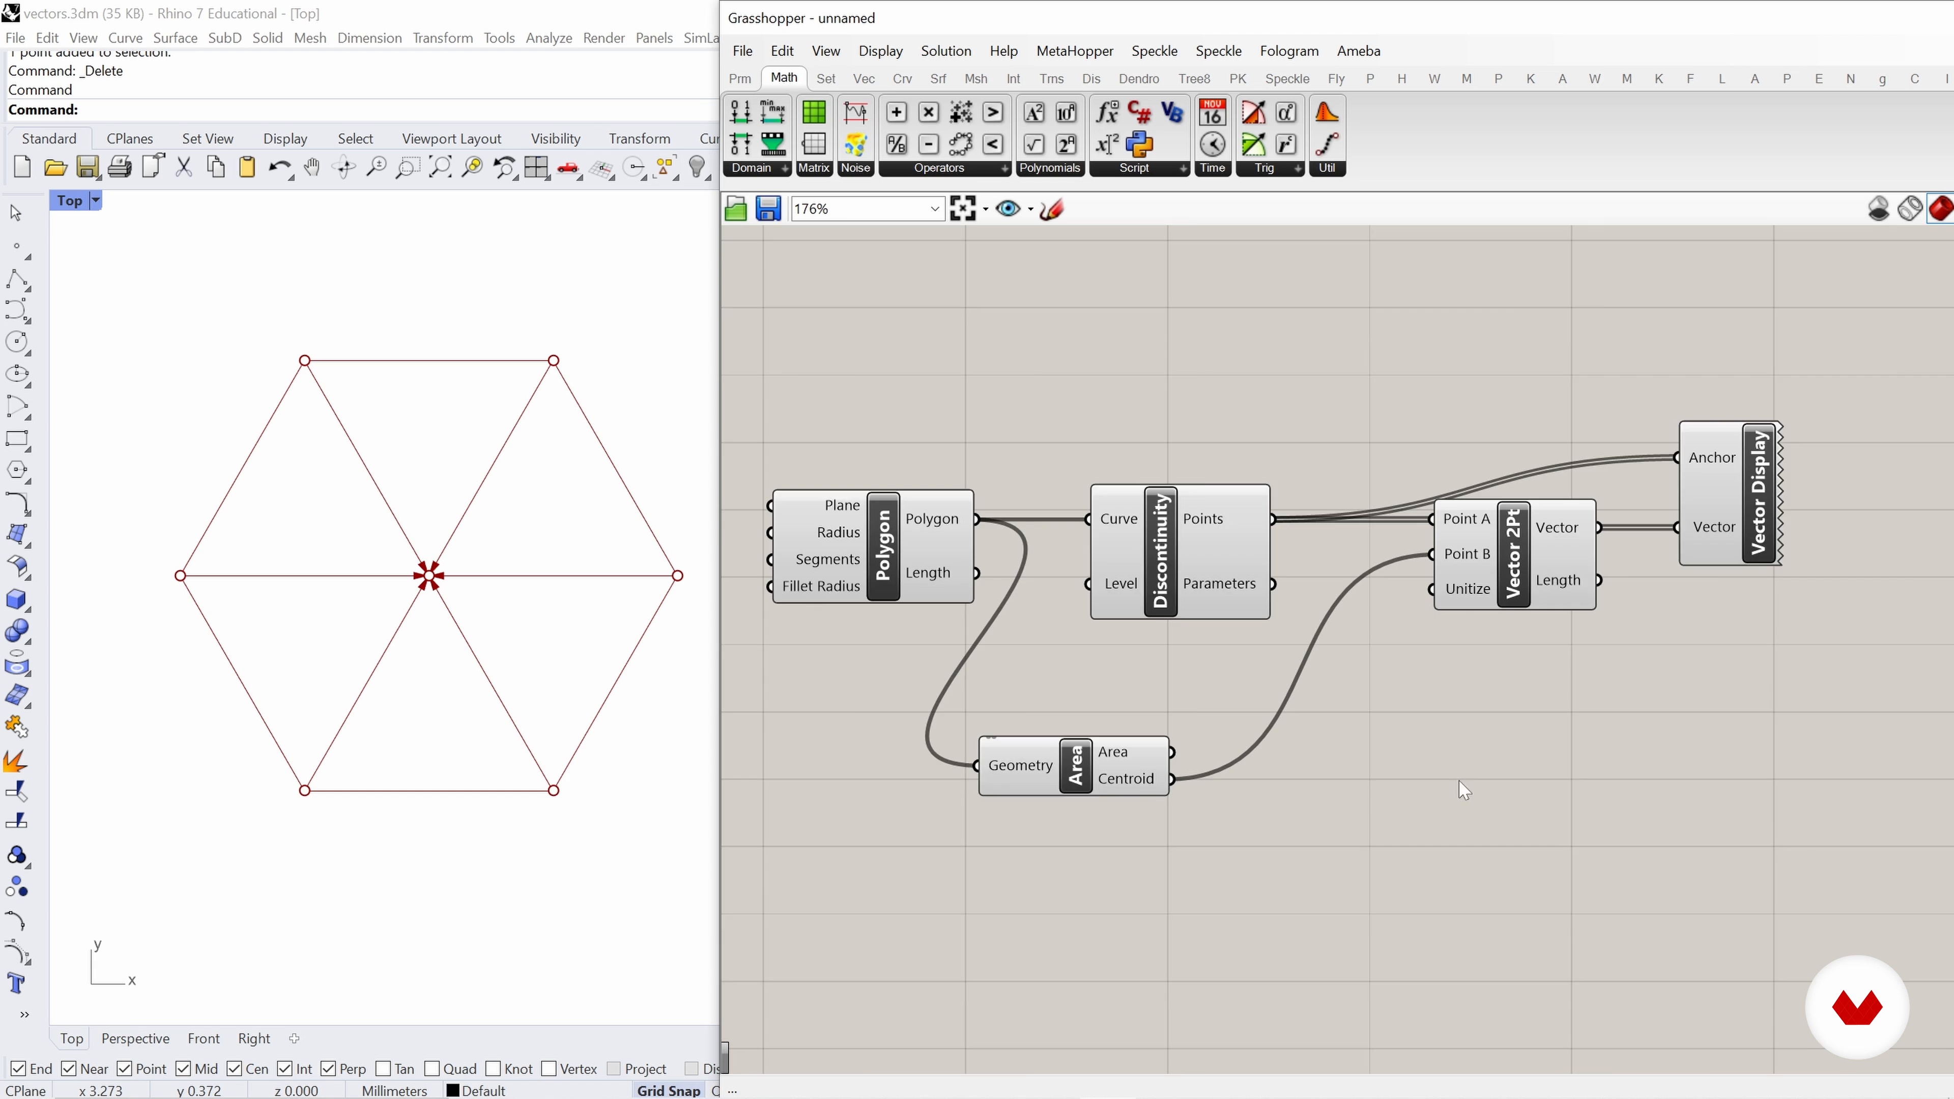Enable the Knot osnap checkbox
Viewport: 1954px width, 1099px height.
coord(492,1068)
